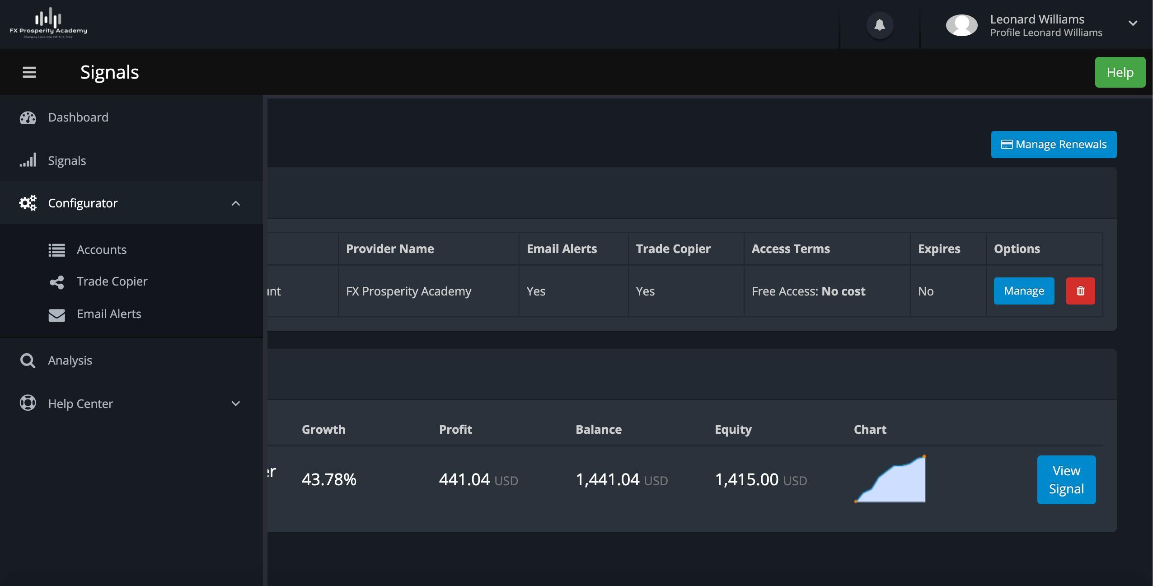The image size is (1153, 586).
Task: Click the Email Alerts envelope icon
Action: click(x=57, y=314)
